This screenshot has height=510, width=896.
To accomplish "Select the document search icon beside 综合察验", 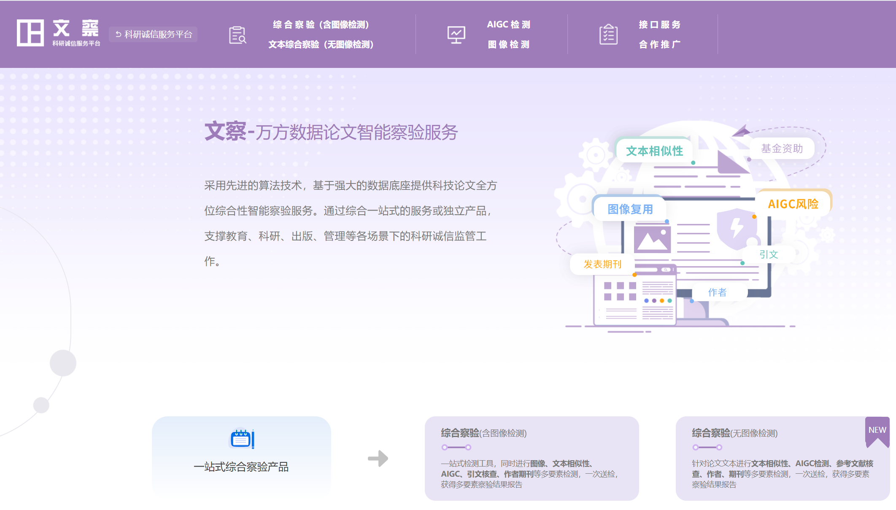I will (237, 35).
